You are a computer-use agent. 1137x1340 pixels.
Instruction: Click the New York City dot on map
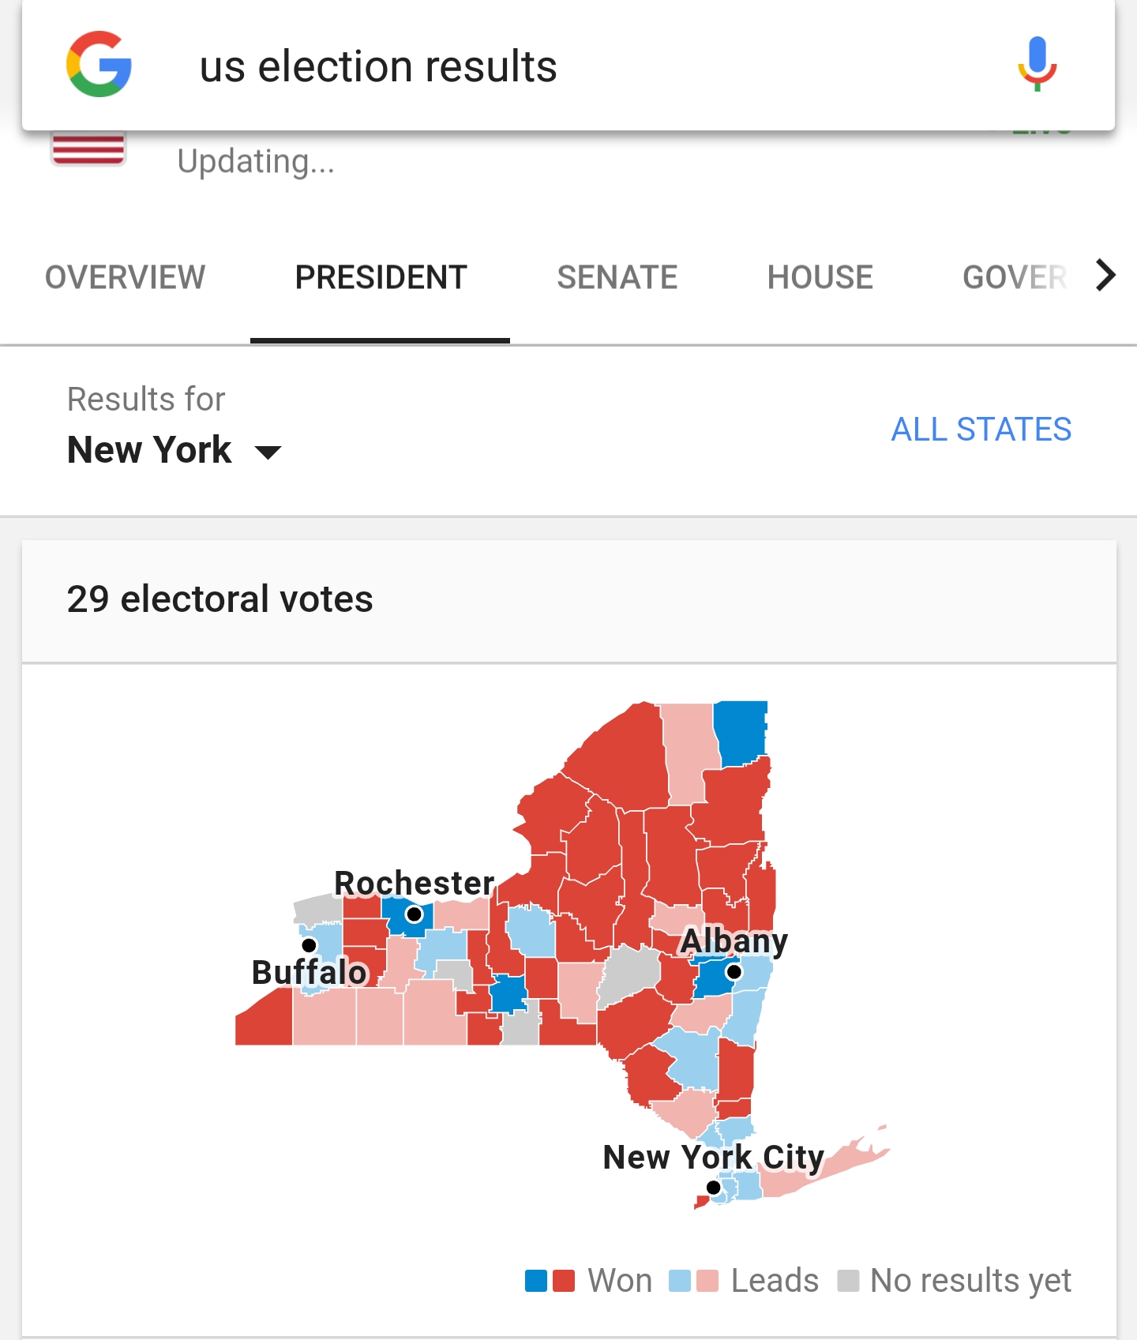click(714, 1187)
